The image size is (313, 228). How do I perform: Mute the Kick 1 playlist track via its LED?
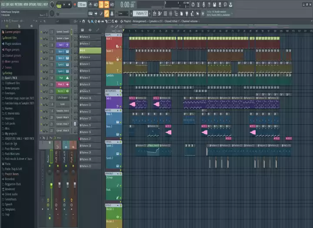point(120,47)
